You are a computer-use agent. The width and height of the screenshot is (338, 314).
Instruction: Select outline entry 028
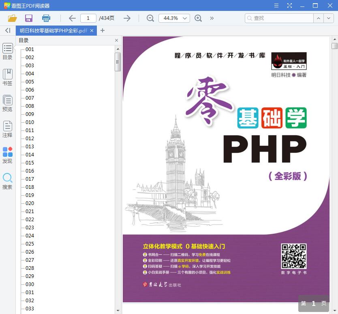(30, 268)
